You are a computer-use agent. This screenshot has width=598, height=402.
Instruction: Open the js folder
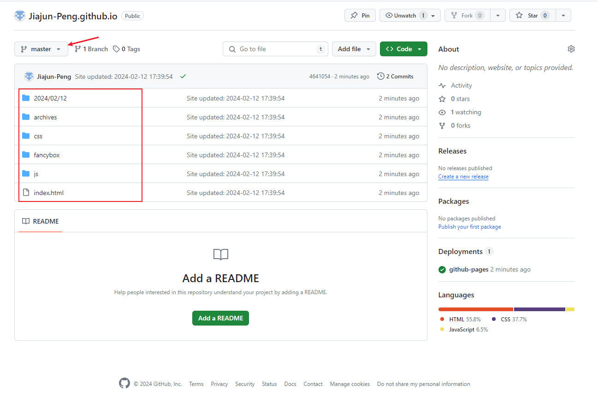tap(36, 174)
